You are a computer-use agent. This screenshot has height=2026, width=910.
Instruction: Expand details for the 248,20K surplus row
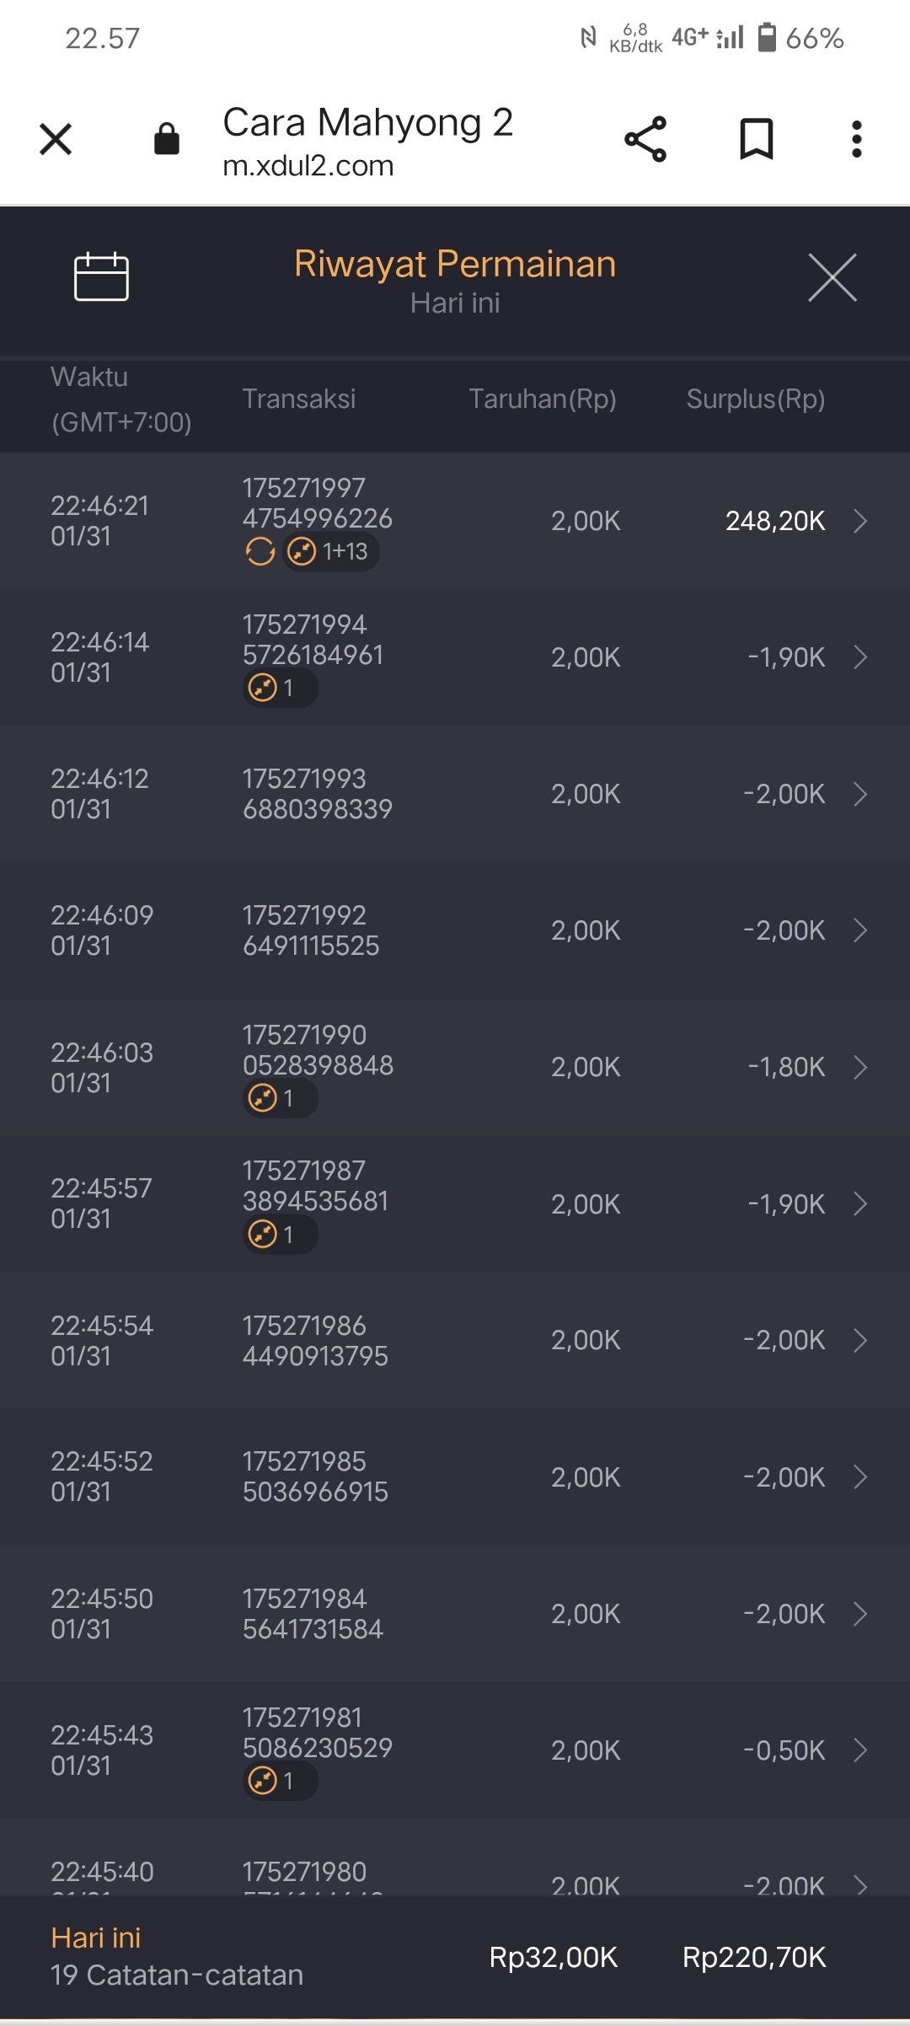coord(859,521)
